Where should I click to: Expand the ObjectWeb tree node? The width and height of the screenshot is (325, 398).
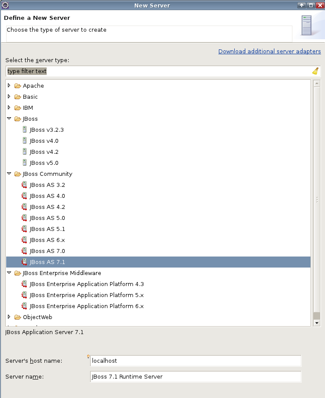pos(9,317)
